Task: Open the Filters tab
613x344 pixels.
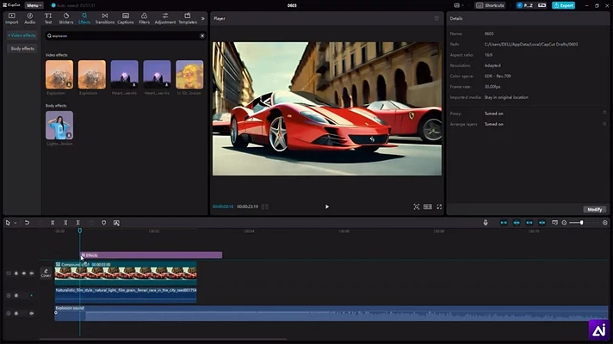Action: tap(145, 18)
